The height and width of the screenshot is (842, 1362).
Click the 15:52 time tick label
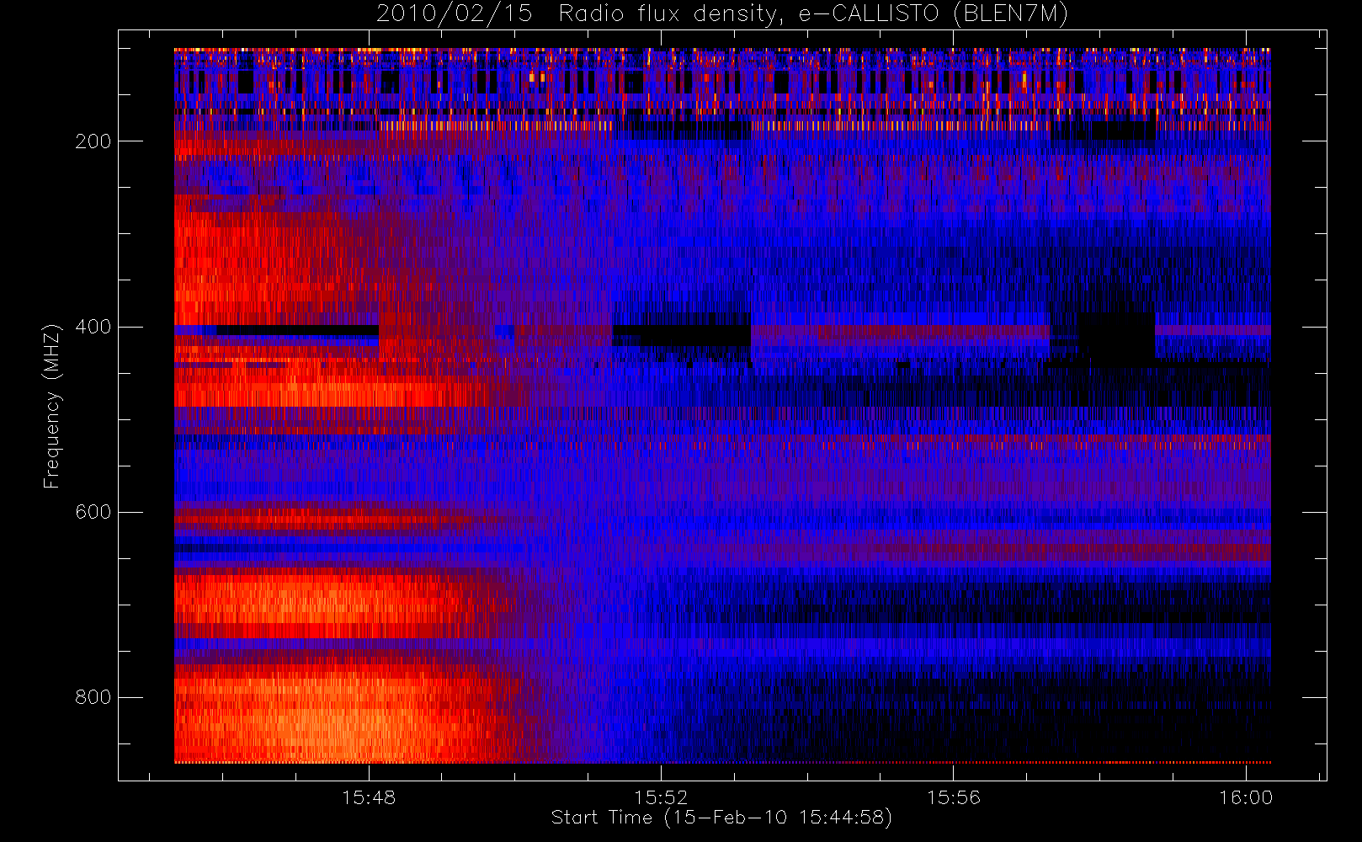tap(661, 797)
